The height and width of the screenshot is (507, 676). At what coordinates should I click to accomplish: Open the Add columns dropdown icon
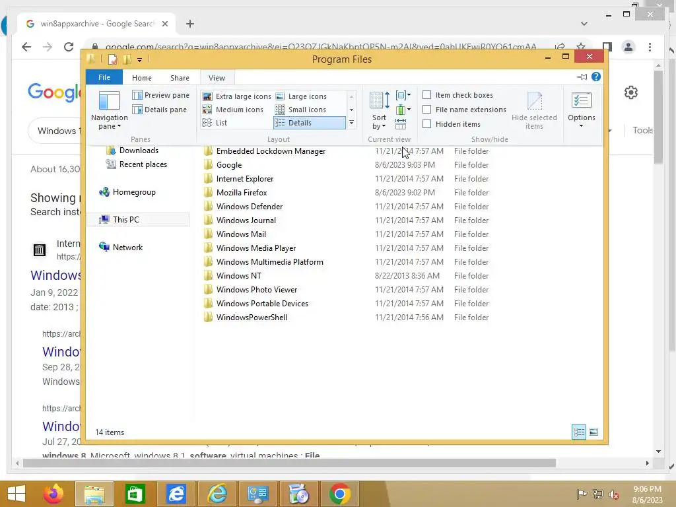403,110
